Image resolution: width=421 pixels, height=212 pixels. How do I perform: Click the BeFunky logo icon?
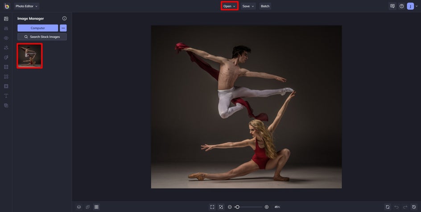pyautogui.click(x=7, y=6)
